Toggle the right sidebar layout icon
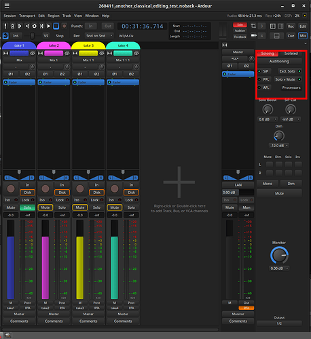311x339 pixels. click(280, 26)
